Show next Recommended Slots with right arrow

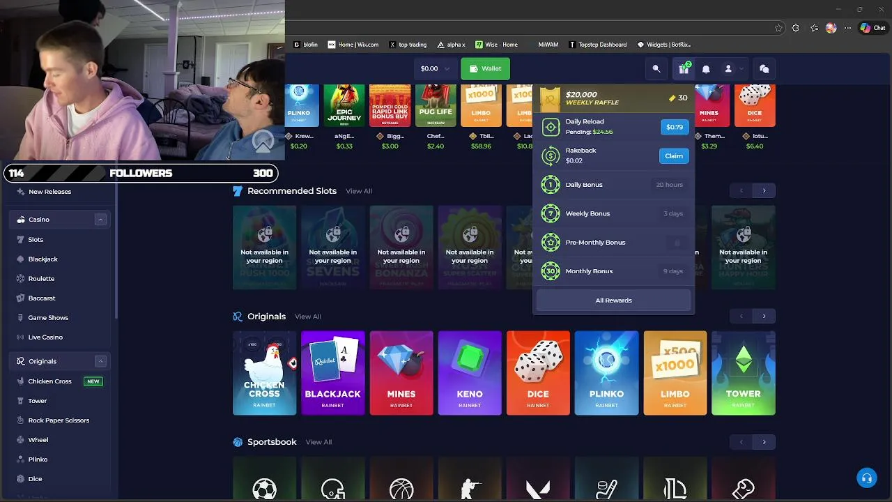click(764, 190)
